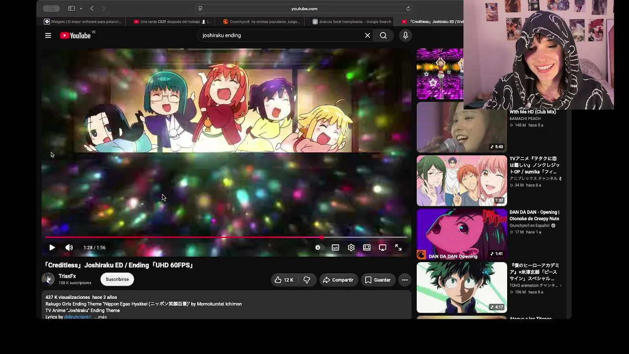Image resolution: width=629 pixels, height=354 pixels.
Task: Open AirPlay from the video player
Action: coord(382,247)
